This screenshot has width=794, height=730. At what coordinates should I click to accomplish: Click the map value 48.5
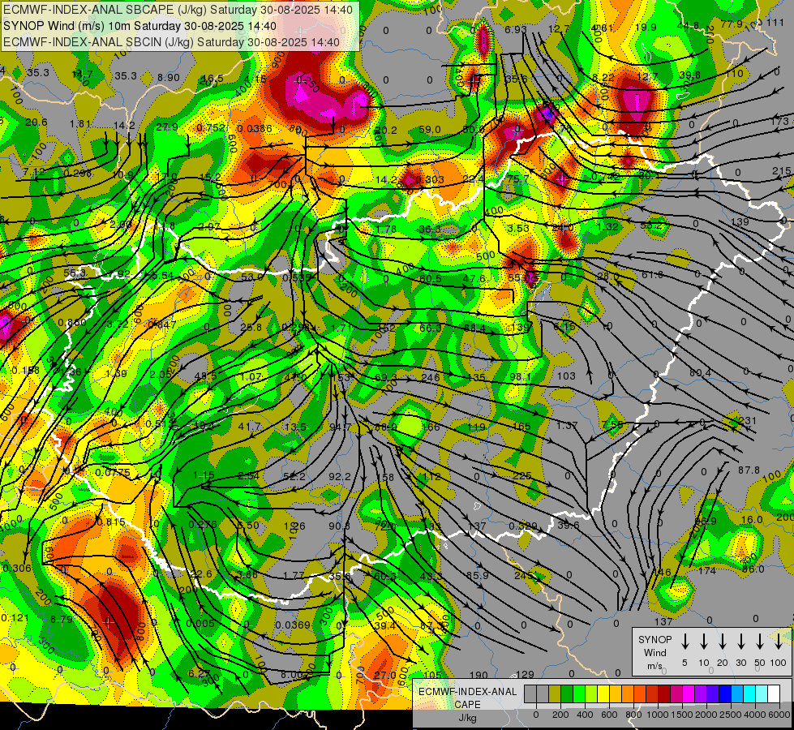(205, 376)
